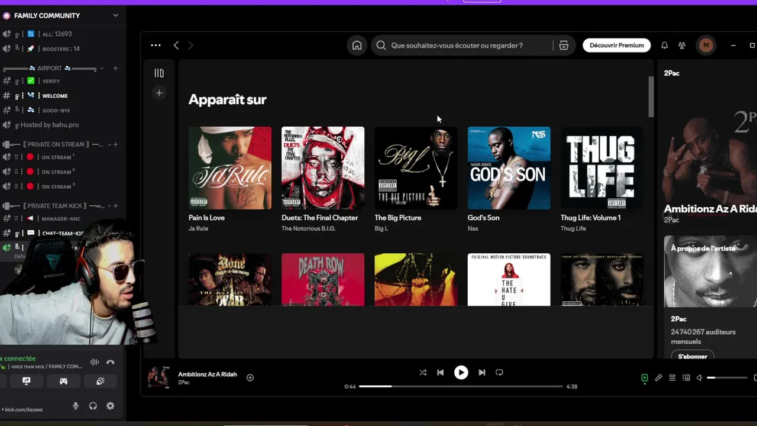Mute the Discord microphone
757x426 pixels.
pos(76,406)
